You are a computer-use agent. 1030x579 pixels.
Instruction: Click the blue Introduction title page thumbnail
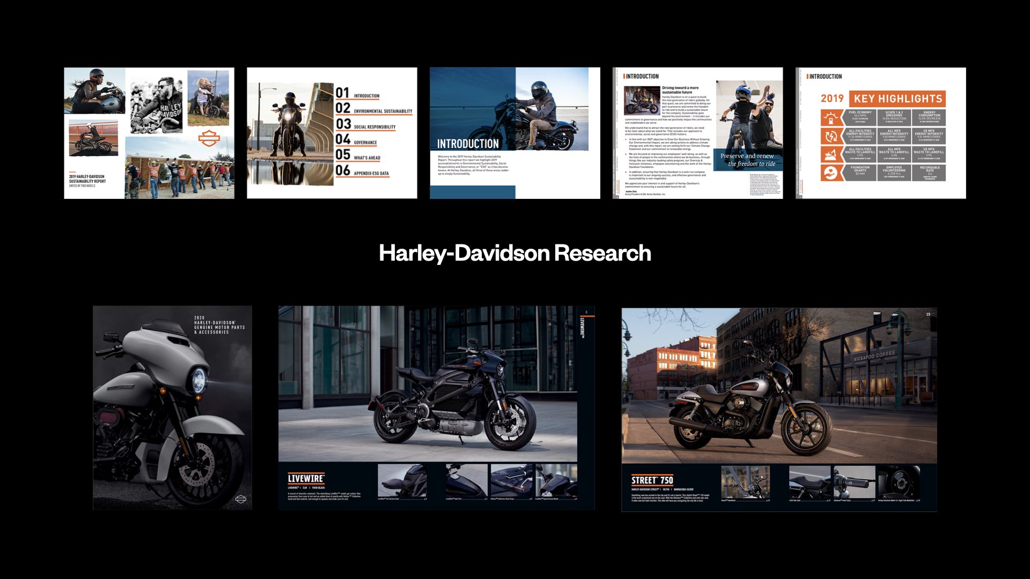(x=515, y=133)
